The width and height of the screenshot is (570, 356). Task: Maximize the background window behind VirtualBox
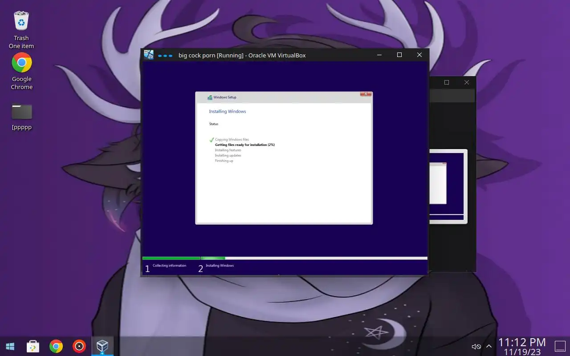point(447,82)
